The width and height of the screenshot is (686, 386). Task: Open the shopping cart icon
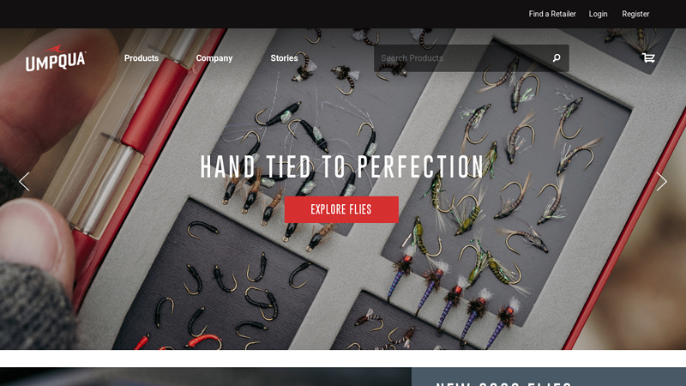tap(648, 57)
